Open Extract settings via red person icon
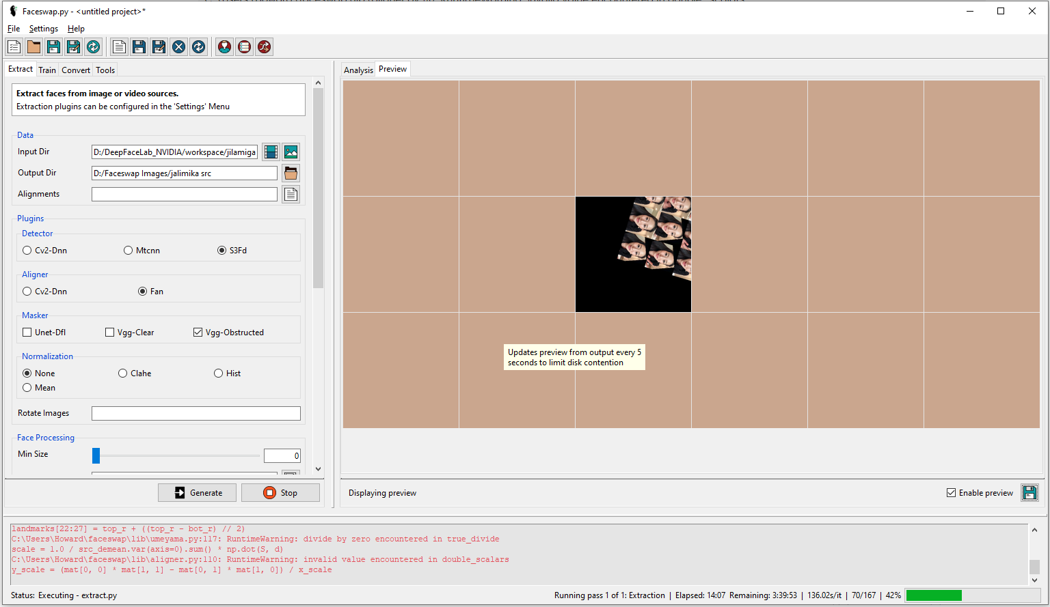The width and height of the screenshot is (1050, 607). click(x=224, y=46)
